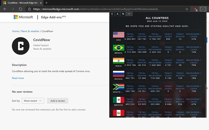Click the Peru flag
The width and height of the screenshot is (209, 130).
click(119, 113)
